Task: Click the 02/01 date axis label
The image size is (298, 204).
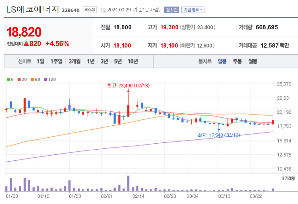Action: (107, 196)
